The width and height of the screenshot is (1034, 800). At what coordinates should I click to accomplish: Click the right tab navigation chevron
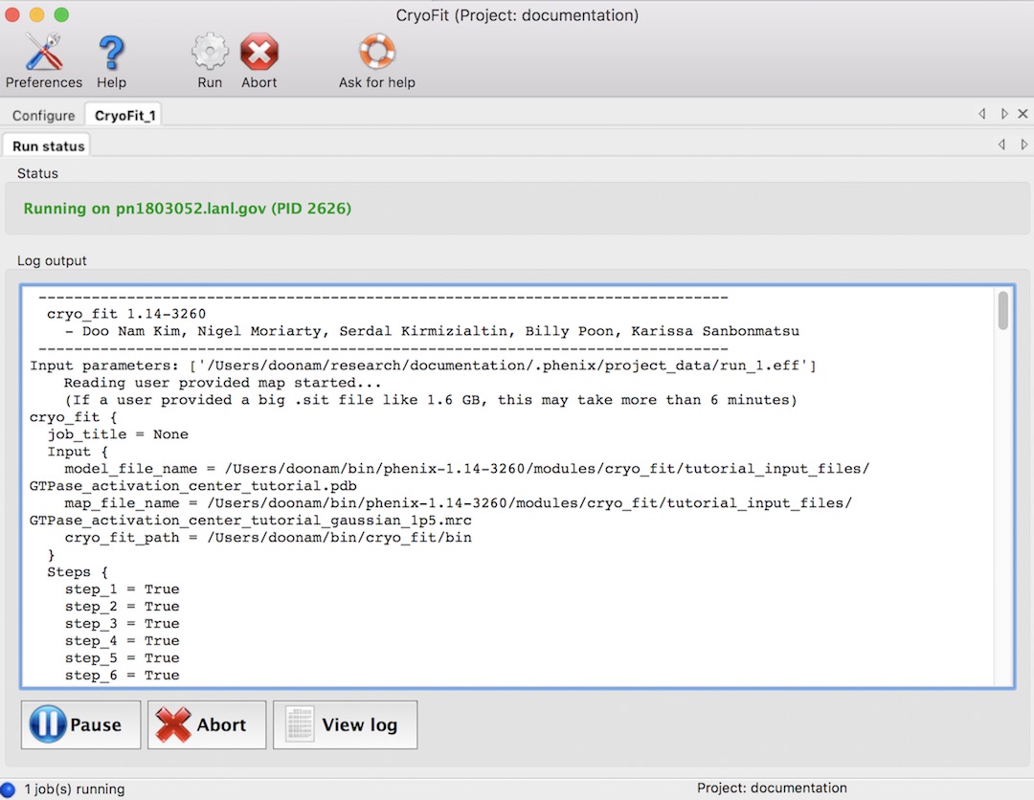(1003, 113)
